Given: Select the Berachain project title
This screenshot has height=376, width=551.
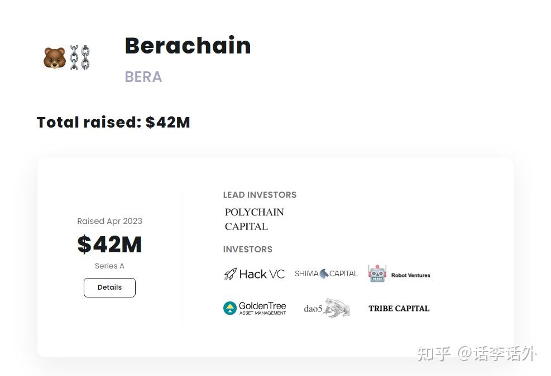Looking at the screenshot, I should coord(188,46).
